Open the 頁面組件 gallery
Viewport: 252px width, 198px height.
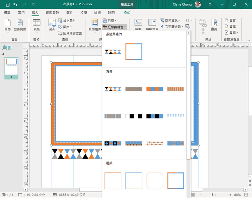pos(95,26)
